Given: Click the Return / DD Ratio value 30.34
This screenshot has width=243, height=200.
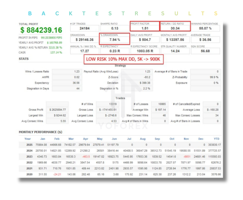Looking at the screenshot, I should [175, 28].
